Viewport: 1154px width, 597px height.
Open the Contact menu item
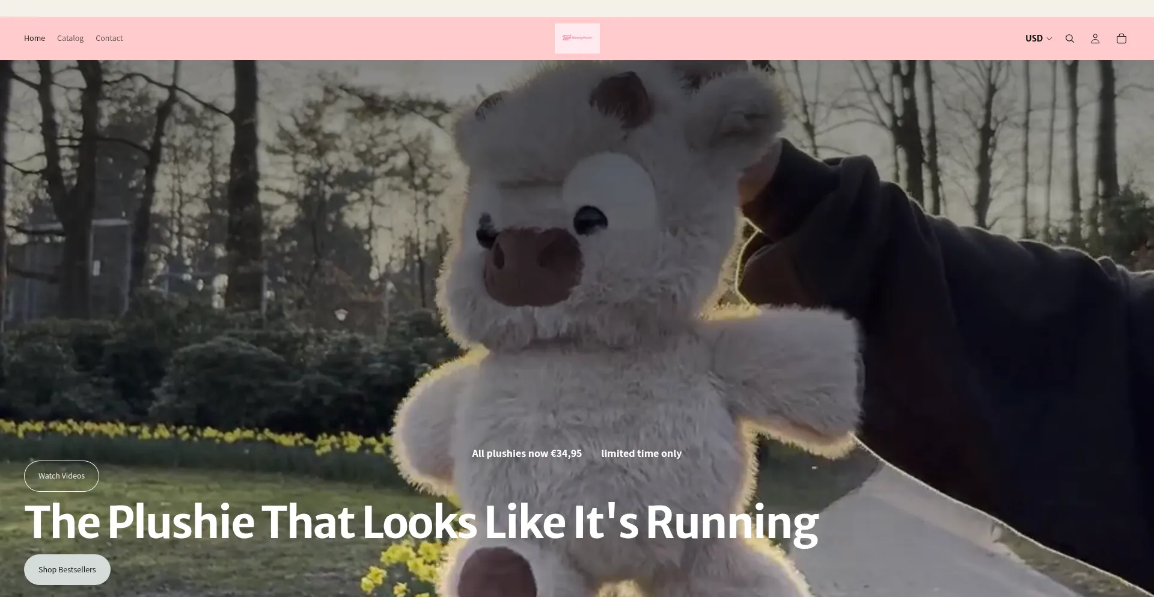[109, 38]
